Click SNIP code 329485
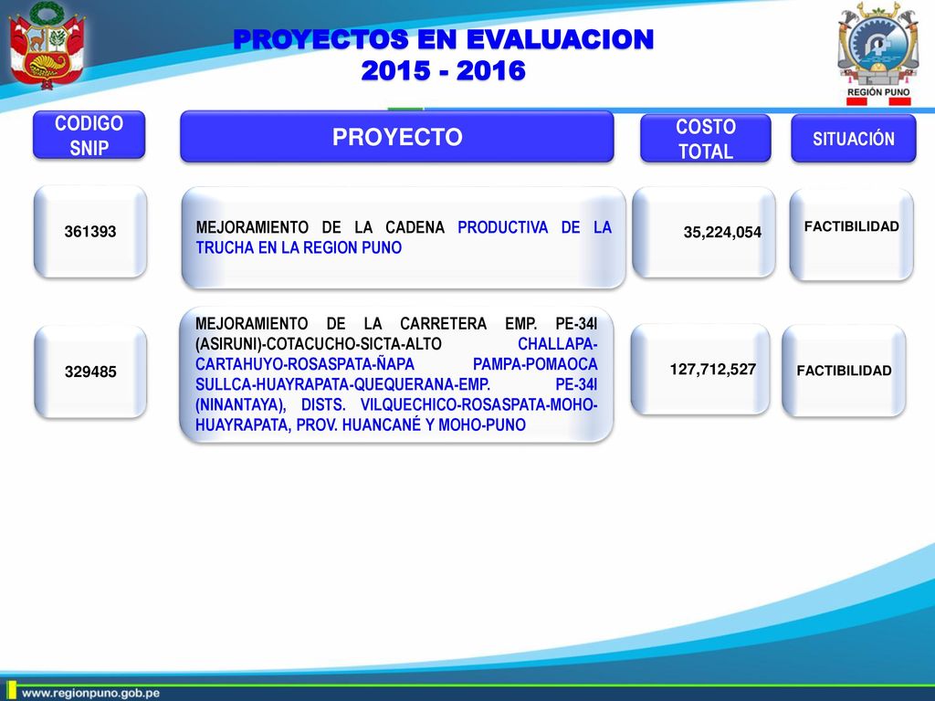 pos(90,372)
